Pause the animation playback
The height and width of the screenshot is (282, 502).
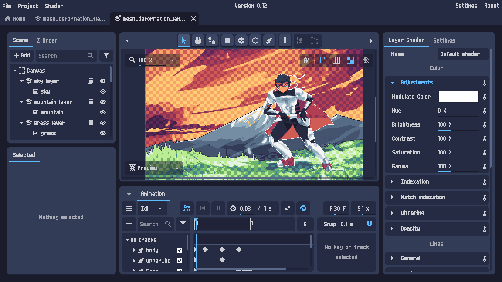[218, 208]
